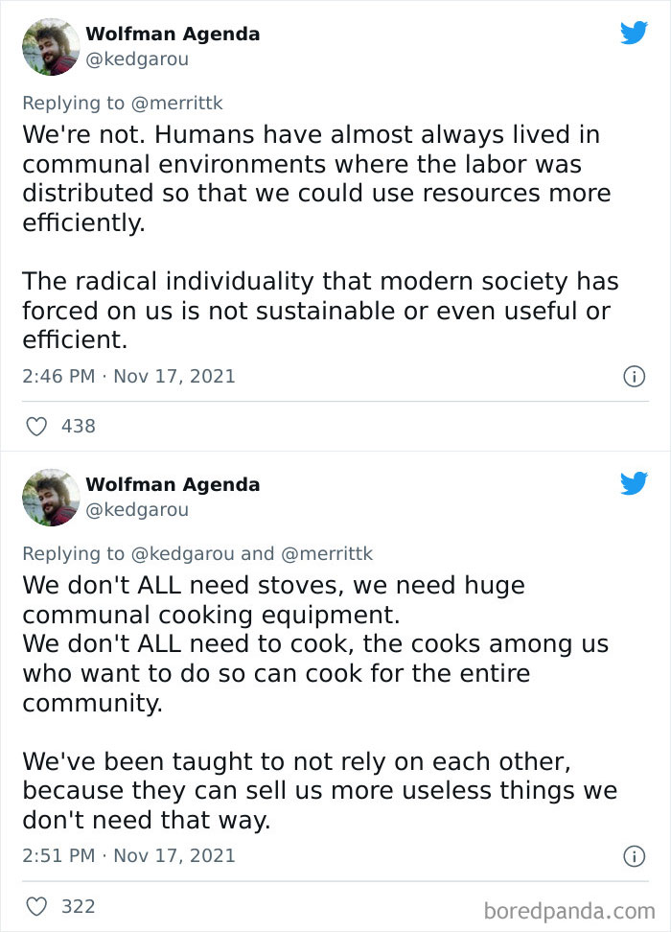Select the 438 like count
Viewport: 671px width, 932px height.
click(x=79, y=426)
